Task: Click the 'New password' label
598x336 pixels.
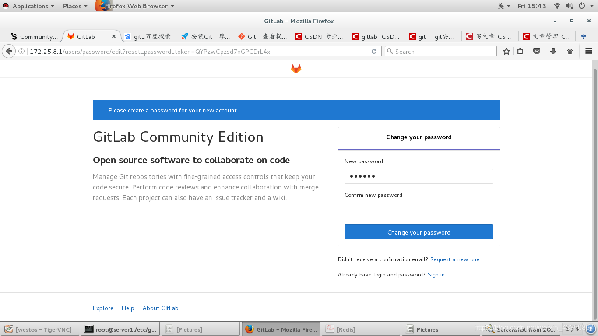Action: (x=364, y=161)
